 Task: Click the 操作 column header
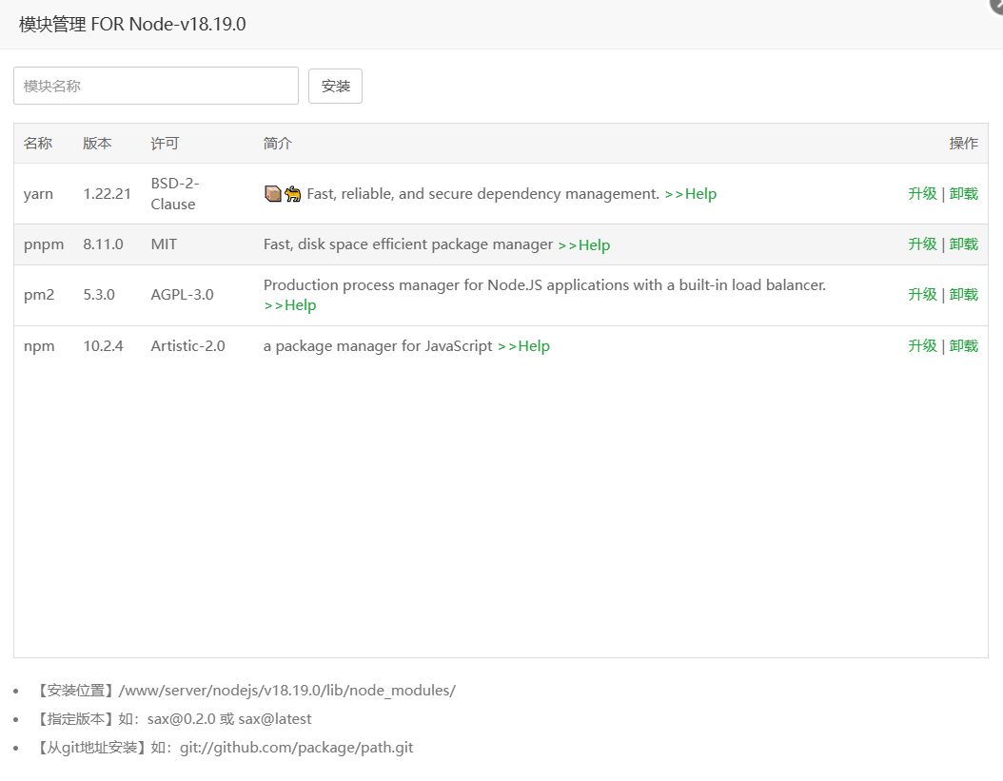point(963,144)
